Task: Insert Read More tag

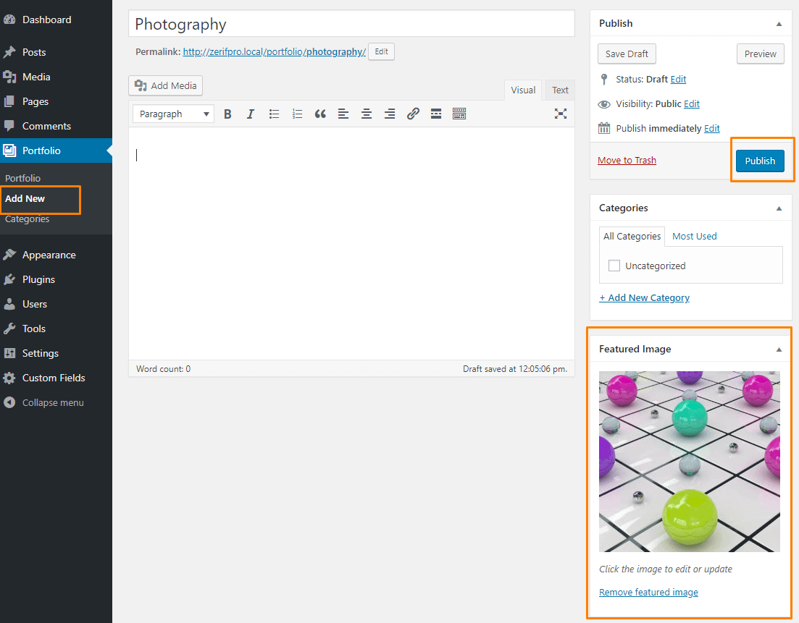Action: click(436, 114)
